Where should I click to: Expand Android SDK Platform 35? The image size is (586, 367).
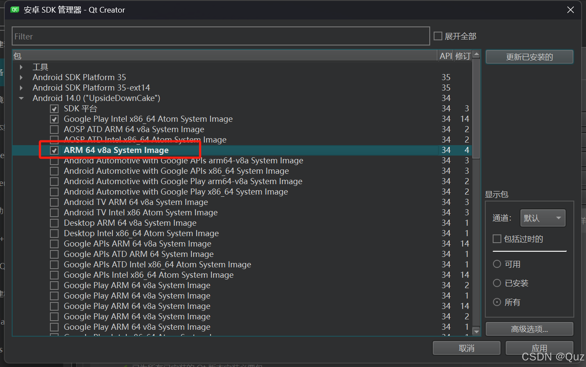click(x=21, y=77)
